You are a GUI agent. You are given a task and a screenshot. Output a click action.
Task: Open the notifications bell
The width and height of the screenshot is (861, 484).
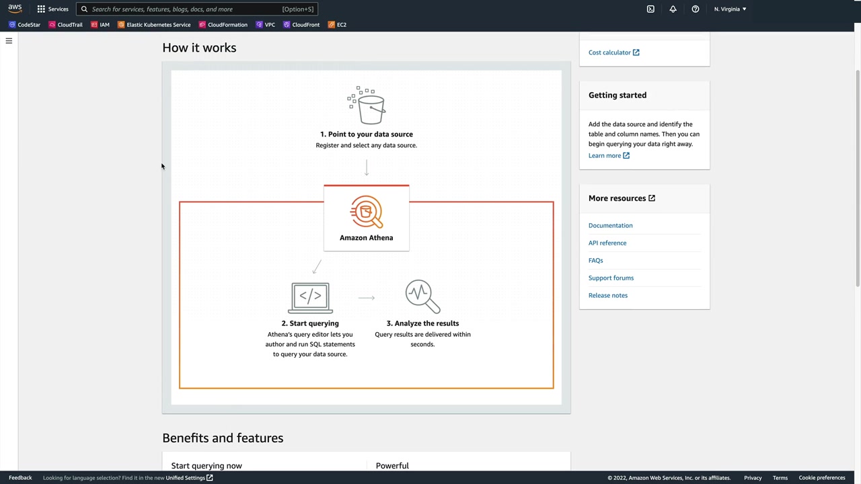point(673,9)
